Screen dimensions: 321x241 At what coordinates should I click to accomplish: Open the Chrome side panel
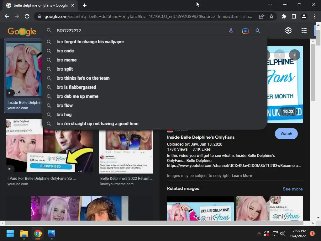[294, 16]
